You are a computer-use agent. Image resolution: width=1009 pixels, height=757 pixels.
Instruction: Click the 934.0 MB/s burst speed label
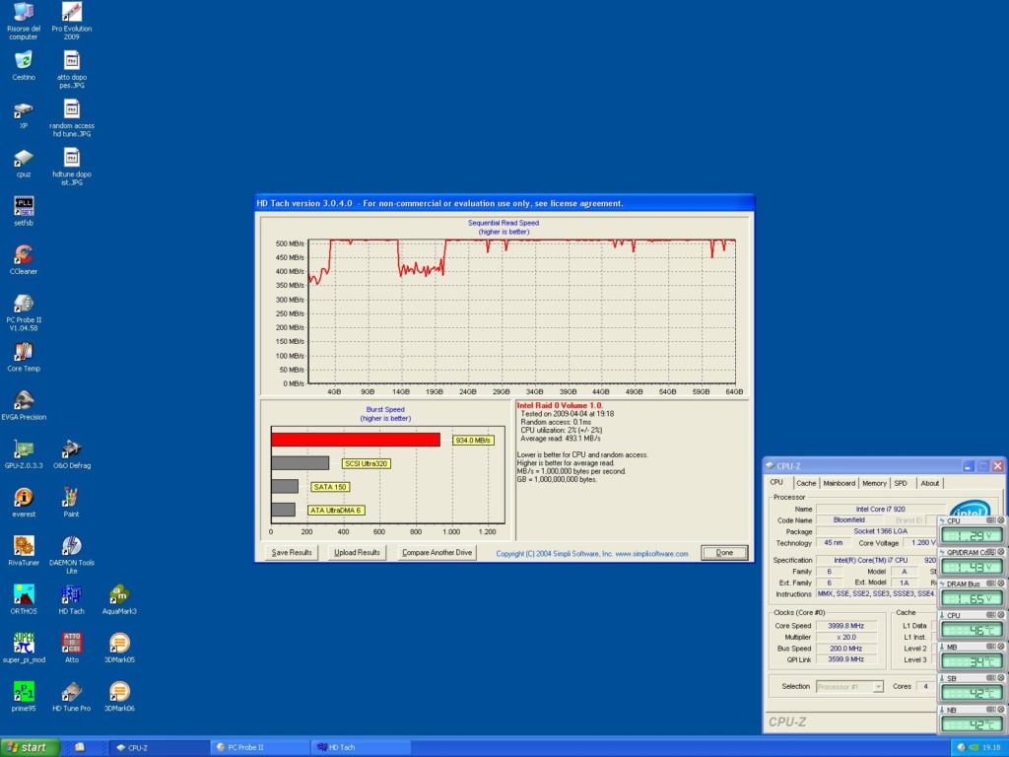click(473, 441)
